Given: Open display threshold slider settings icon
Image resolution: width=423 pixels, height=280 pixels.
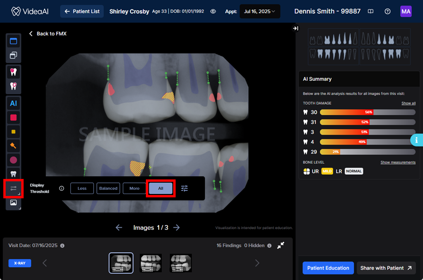Looking at the screenshot, I should pyautogui.click(x=13, y=188).
